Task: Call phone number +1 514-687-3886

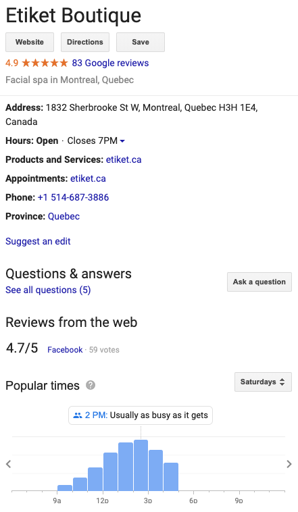Action: [x=73, y=197]
